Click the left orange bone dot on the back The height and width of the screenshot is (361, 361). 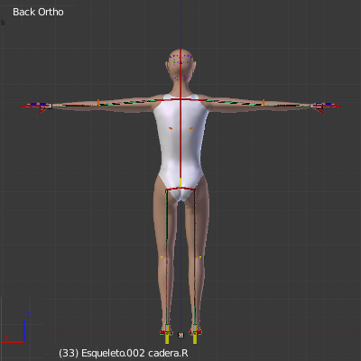click(171, 128)
